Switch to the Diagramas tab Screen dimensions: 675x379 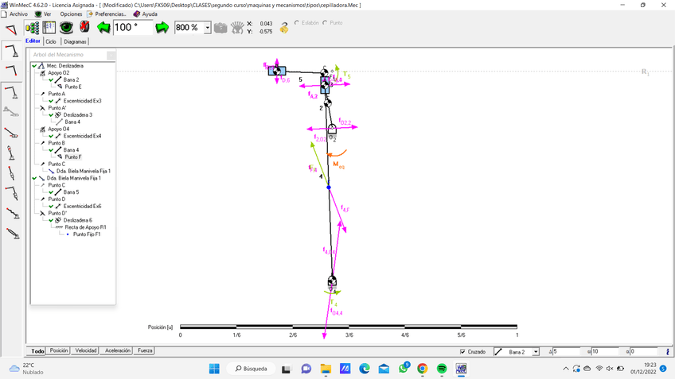click(x=76, y=41)
